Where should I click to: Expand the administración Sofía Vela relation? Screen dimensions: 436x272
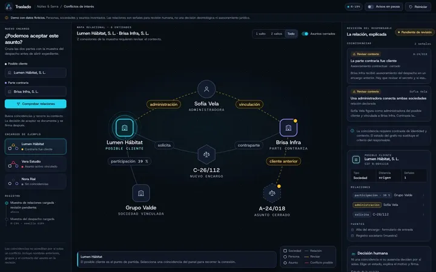tap(389, 205)
